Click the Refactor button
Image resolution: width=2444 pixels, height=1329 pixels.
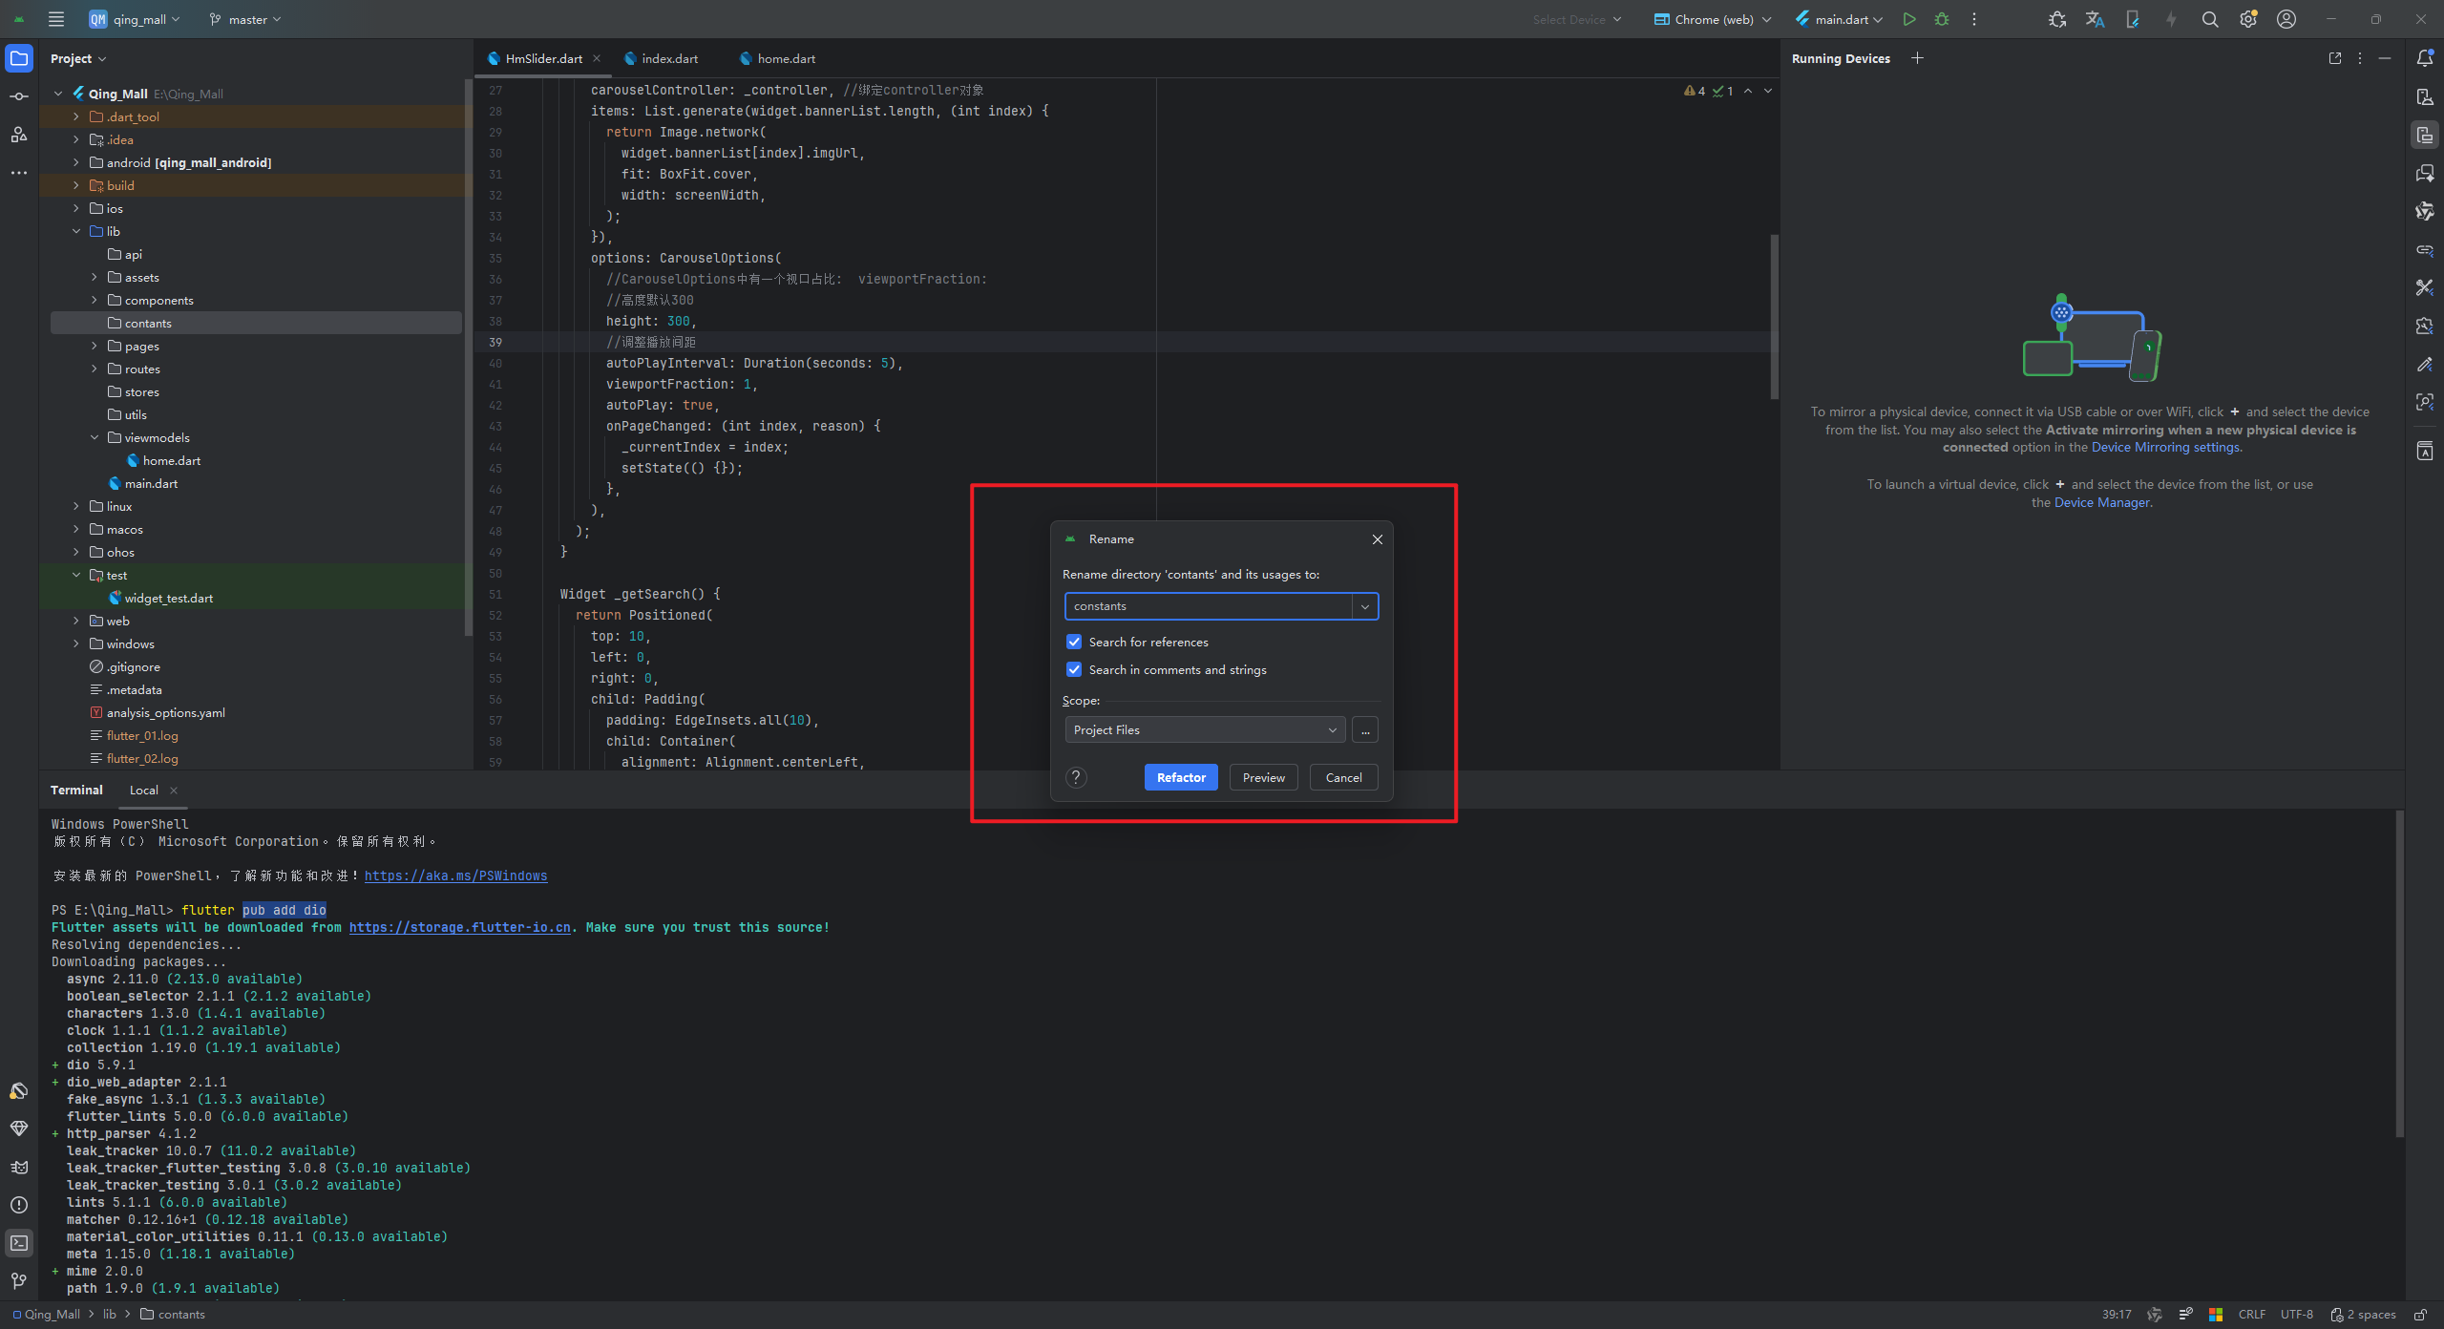coord(1180,777)
